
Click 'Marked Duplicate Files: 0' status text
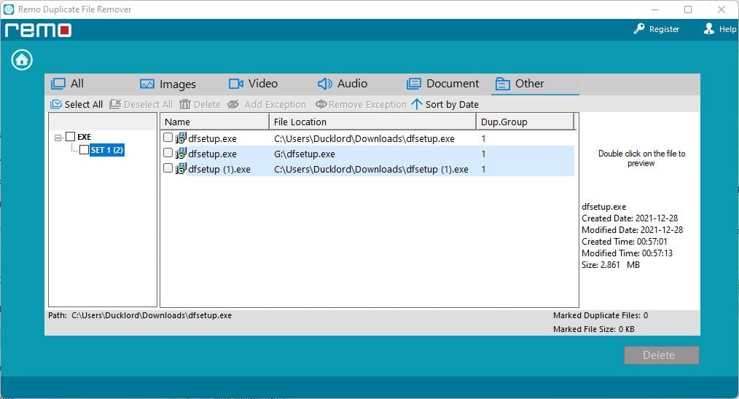point(601,315)
